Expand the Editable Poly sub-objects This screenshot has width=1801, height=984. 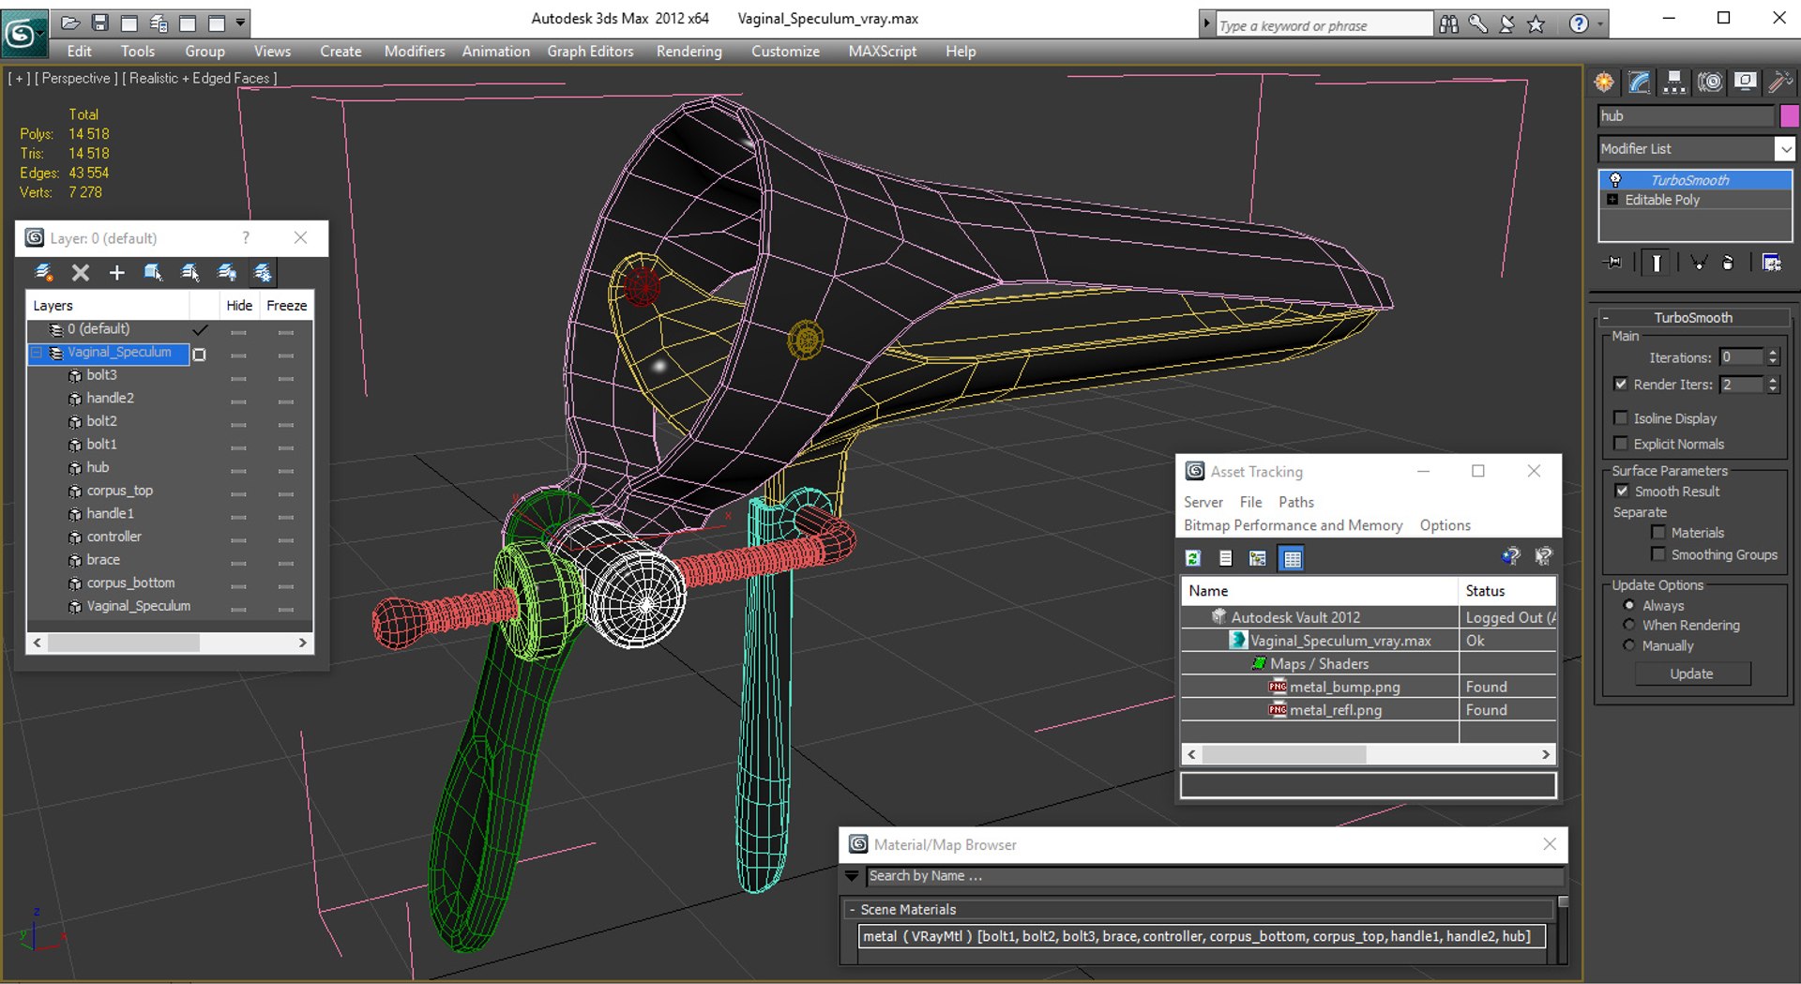click(1612, 200)
